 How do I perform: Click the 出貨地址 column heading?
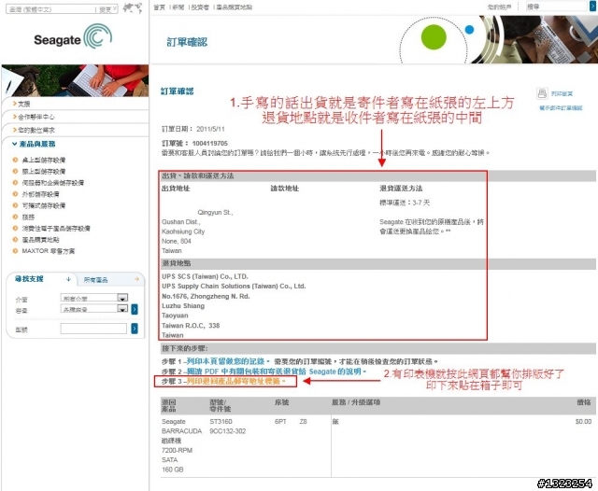point(176,189)
